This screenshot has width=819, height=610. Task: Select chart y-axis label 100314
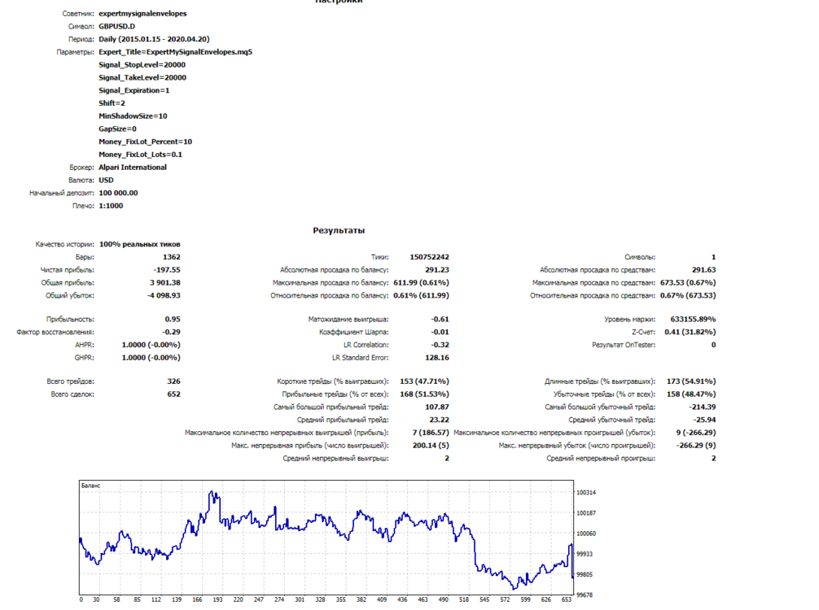coord(586,493)
